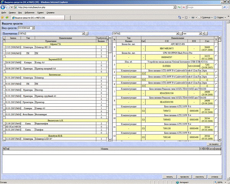Open the 'Файл' menu
230x184 pixels.
point(4,13)
